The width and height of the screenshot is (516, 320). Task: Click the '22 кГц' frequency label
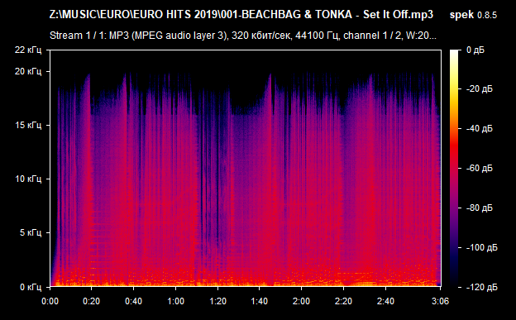(x=28, y=50)
